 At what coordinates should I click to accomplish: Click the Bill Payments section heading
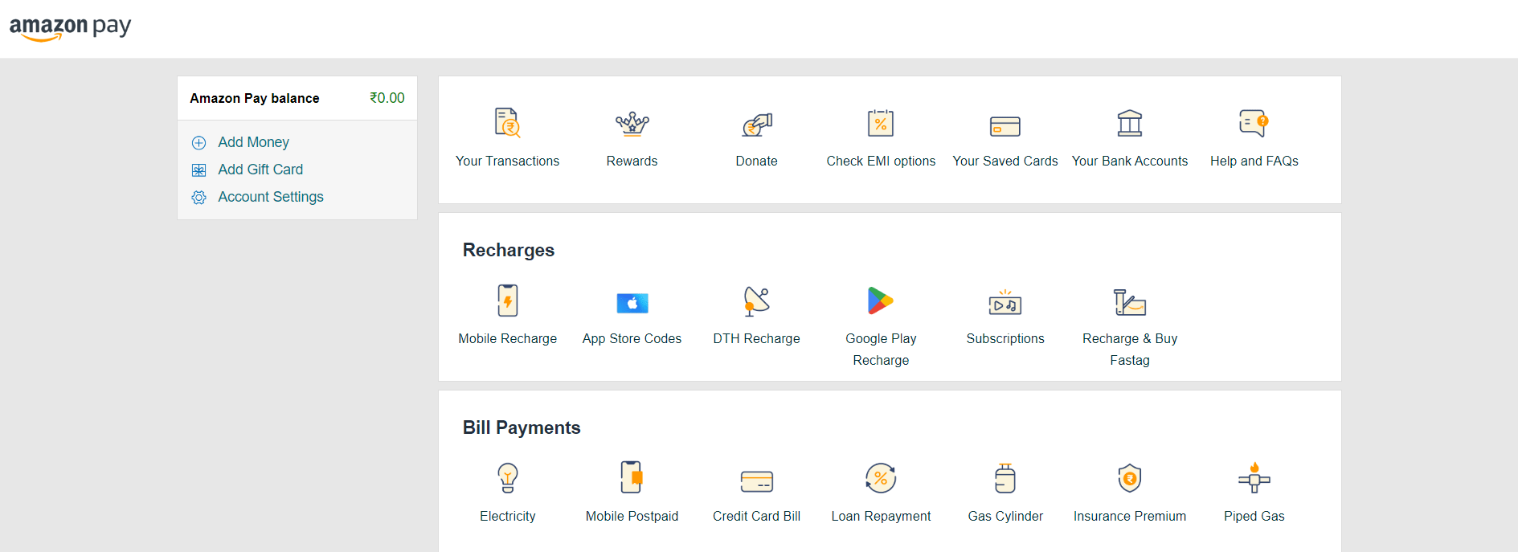[522, 427]
